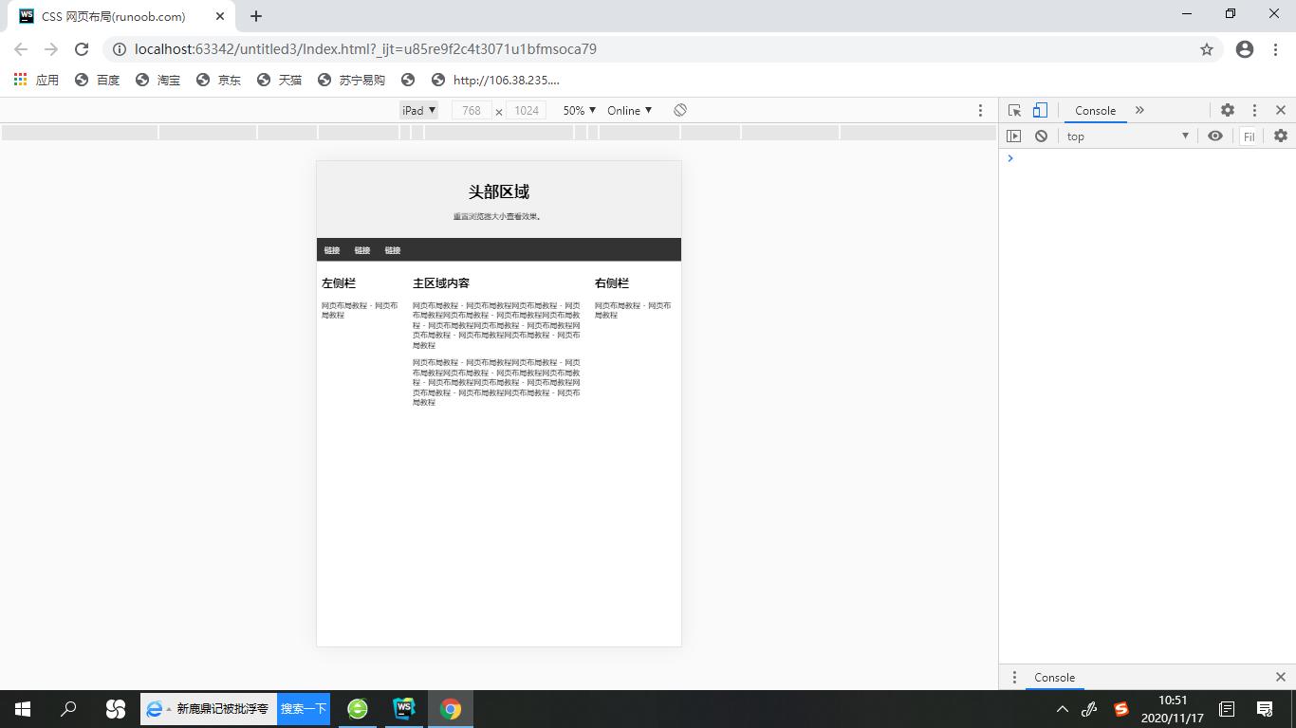Click the clear console icon
The image size is (1296, 728).
[1042, 136]
